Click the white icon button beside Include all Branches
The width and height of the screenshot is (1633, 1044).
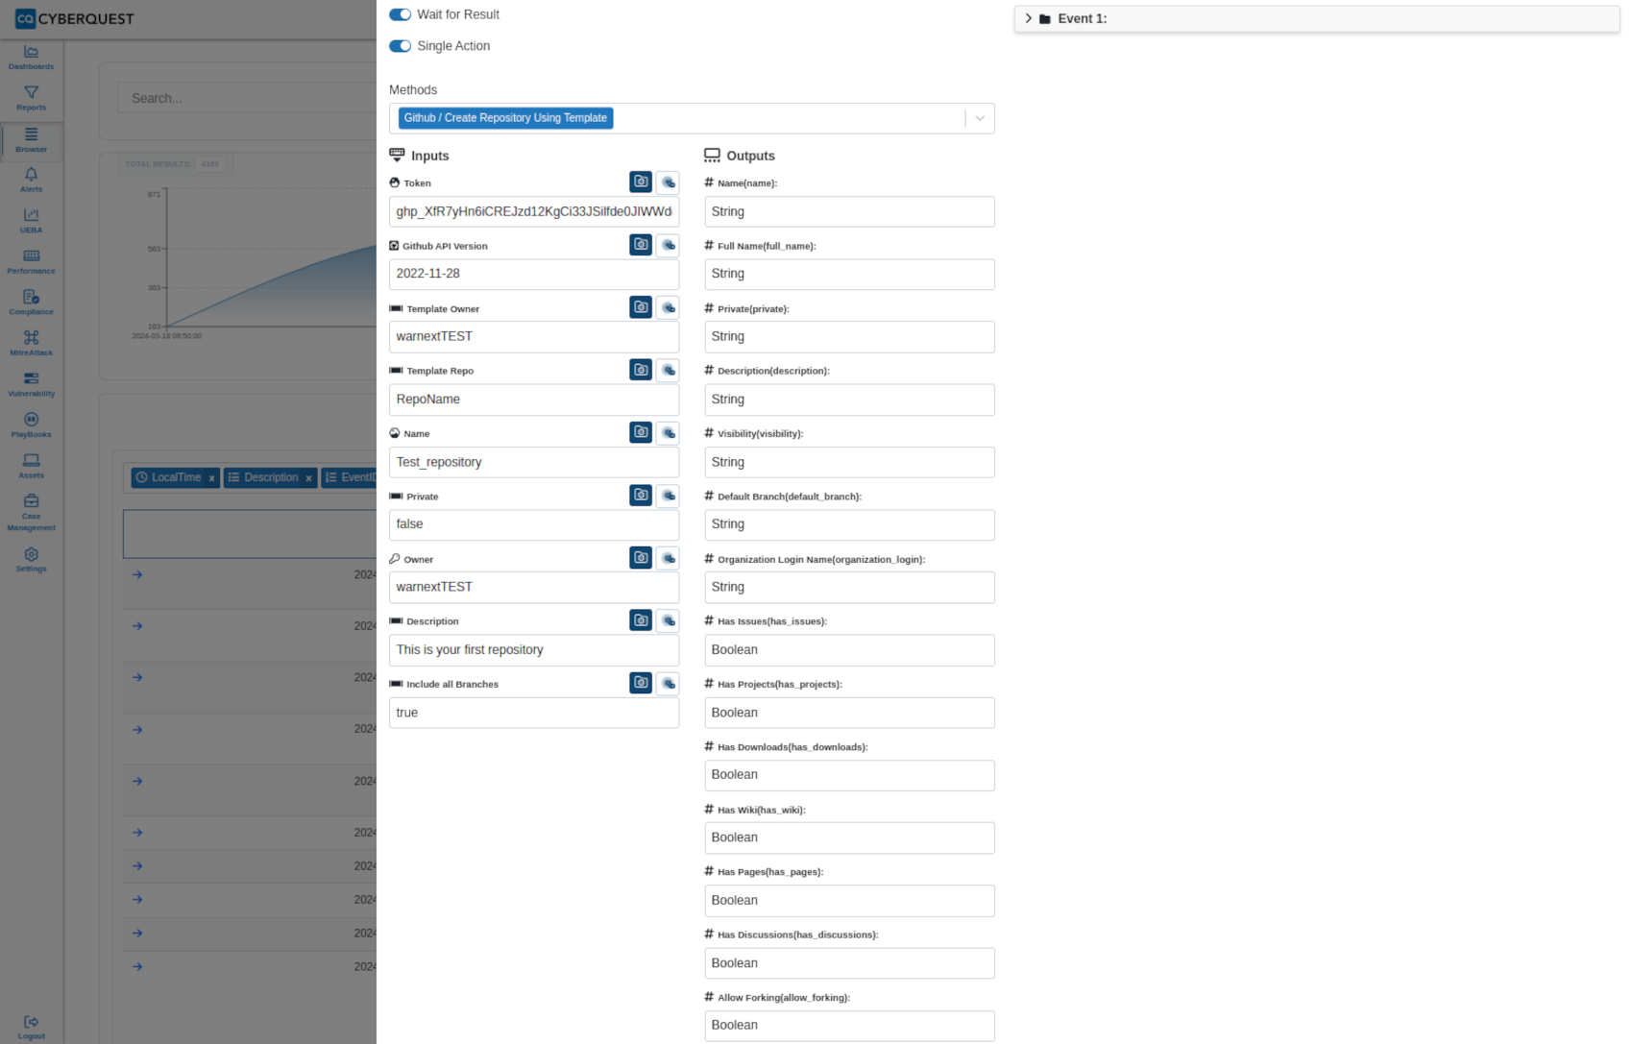coord(668,683)
